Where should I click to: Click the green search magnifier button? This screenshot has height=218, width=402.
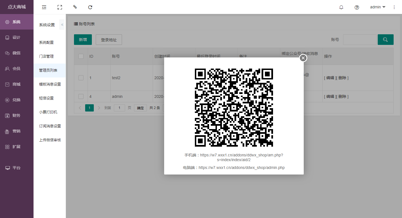(386, 40)
